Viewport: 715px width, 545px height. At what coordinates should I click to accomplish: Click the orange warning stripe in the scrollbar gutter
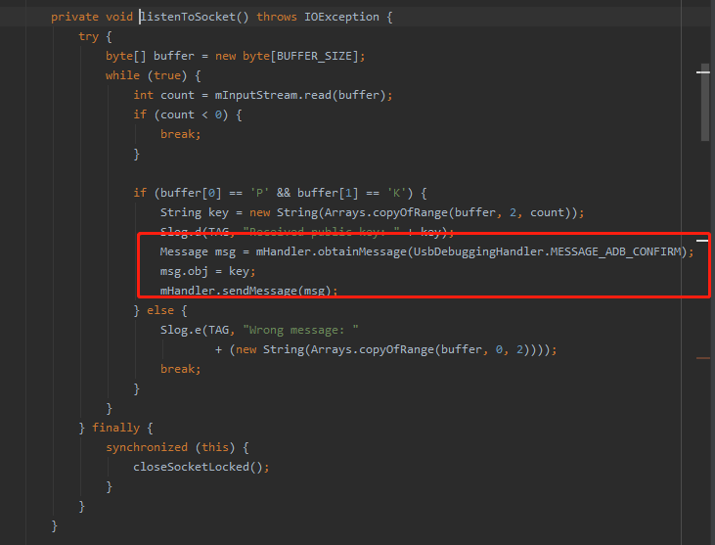pyautogui.click(x=703, y=358)
